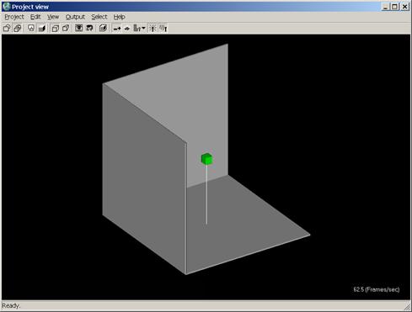
Task: Open the dropdown arrow beside the bar chart icon
Action: [x=143, y=28]
